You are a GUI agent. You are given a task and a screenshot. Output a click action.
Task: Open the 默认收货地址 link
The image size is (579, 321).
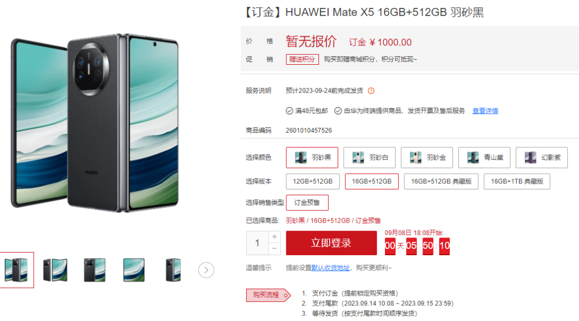click(x=330, y=268)
